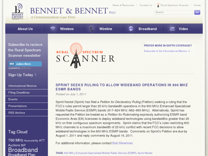208x156 pixels.
Task: Click the Tag Cloud heading
Action: pos(18,132)
